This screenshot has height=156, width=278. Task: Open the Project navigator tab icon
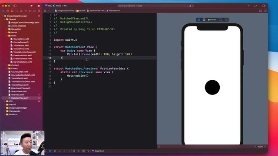[x=3, y=11]
